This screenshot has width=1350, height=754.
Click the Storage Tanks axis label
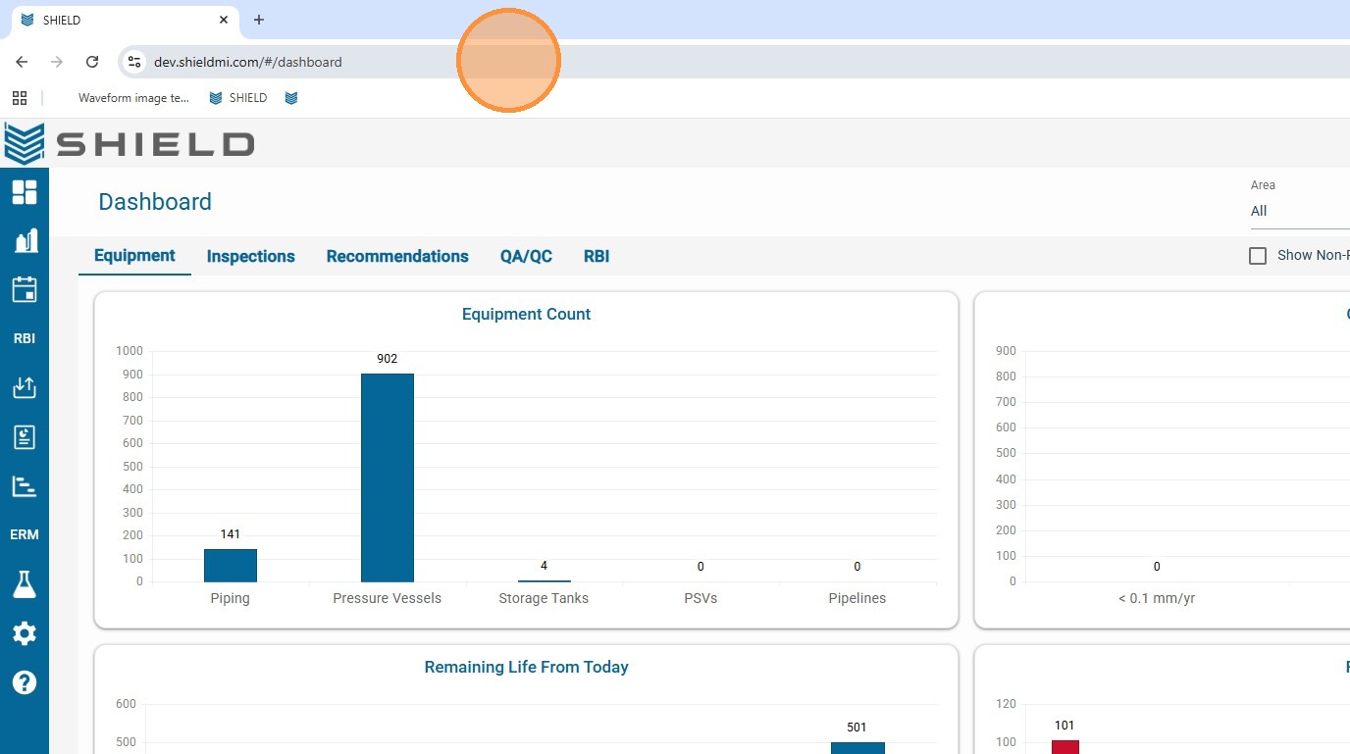544,598
